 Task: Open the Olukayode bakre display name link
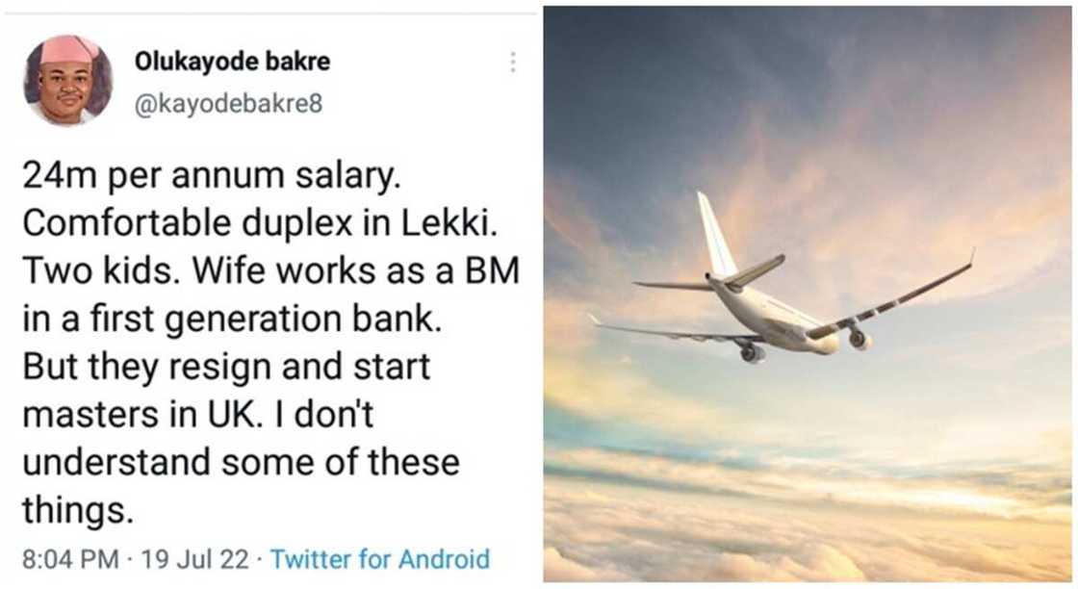231,62
